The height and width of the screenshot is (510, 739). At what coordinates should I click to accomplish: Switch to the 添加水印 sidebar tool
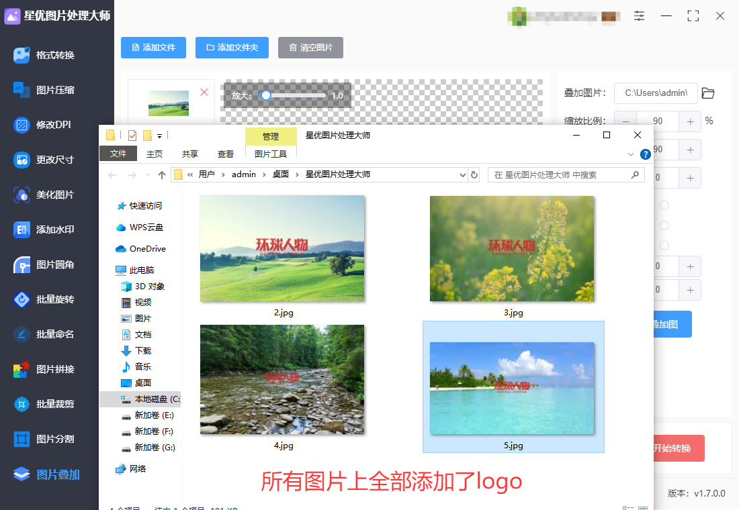coord(44,229)
